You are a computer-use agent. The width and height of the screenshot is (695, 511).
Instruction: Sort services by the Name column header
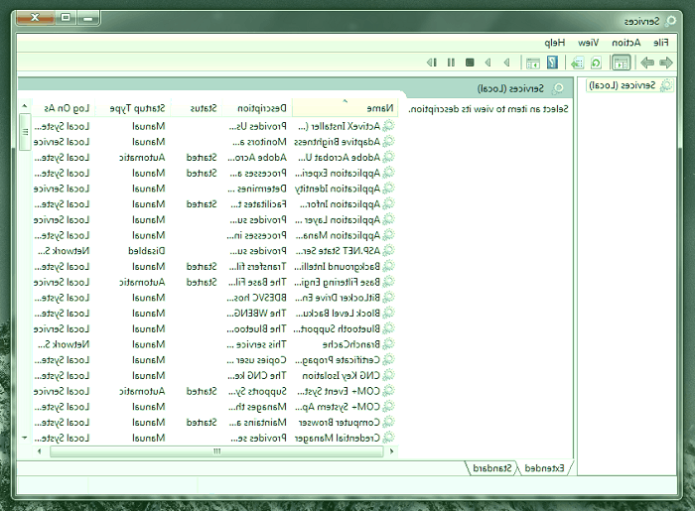(x=347, y=107)
